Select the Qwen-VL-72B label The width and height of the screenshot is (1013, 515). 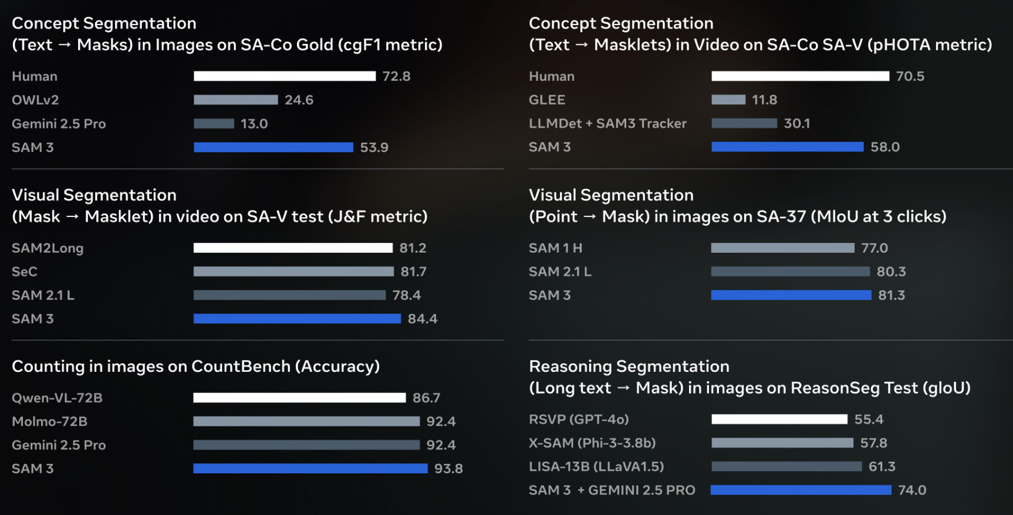point(57,398)
